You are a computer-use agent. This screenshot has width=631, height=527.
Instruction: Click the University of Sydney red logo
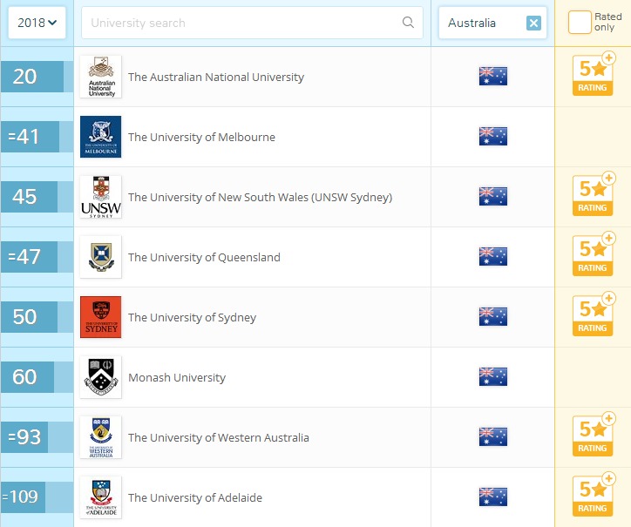click(x=100, y=317)
